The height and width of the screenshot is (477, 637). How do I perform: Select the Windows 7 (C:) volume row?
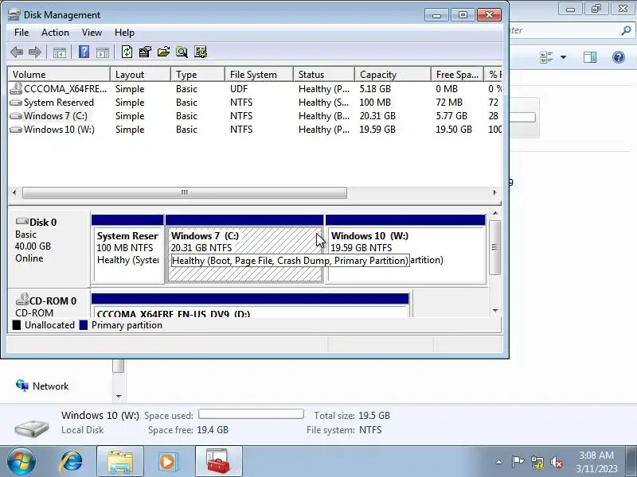point(255,116)
